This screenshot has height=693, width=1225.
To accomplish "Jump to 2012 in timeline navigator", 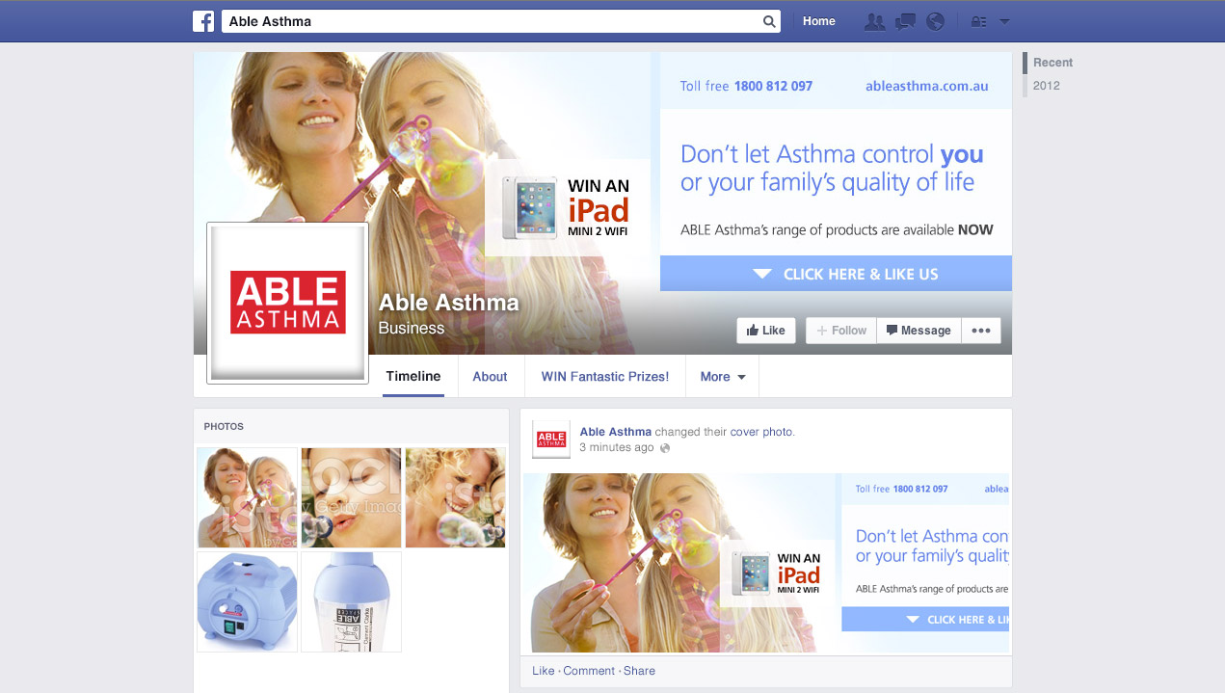I will tap(1047, 86).
